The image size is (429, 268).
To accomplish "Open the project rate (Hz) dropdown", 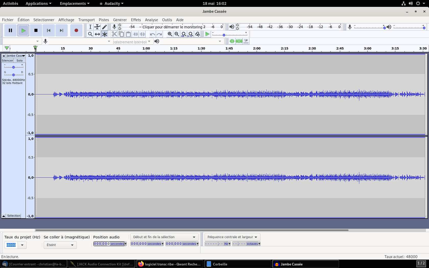I will pos(22,245).
